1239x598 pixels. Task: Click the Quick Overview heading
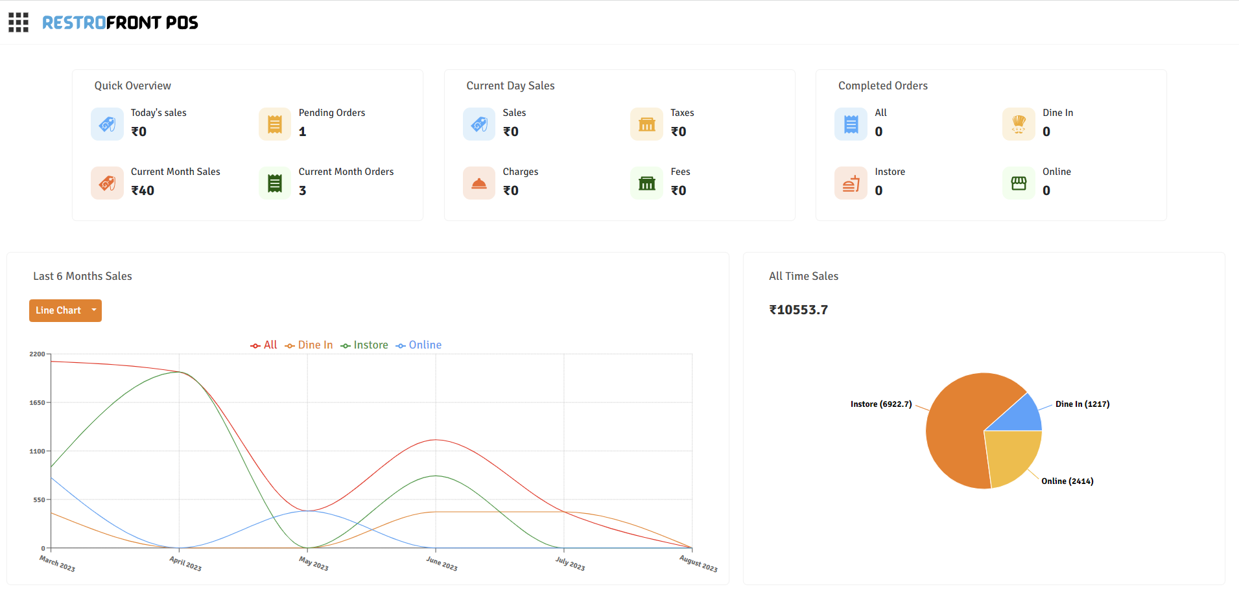(133, 86)
